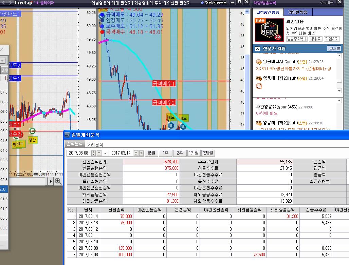Viewport: 349px width, 265px height.
Task: Click the blue down-arrow 매도 signal marker
Action: pos(171,126)
